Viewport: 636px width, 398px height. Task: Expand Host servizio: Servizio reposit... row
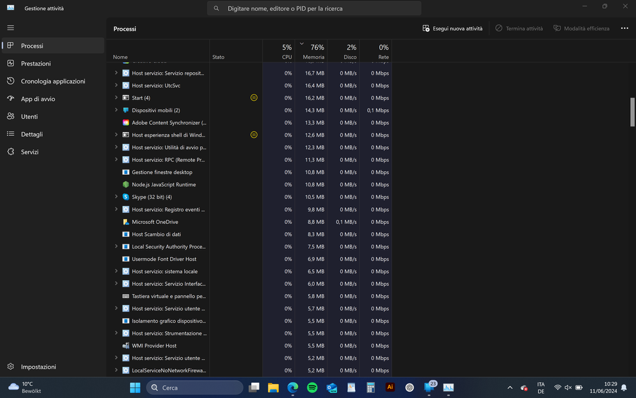pos(116,73)
